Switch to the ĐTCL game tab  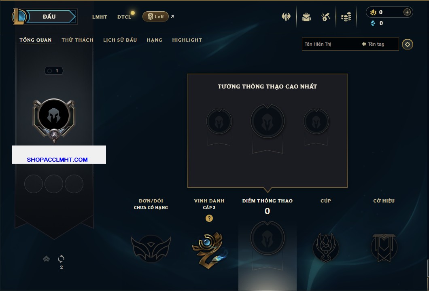124,17
